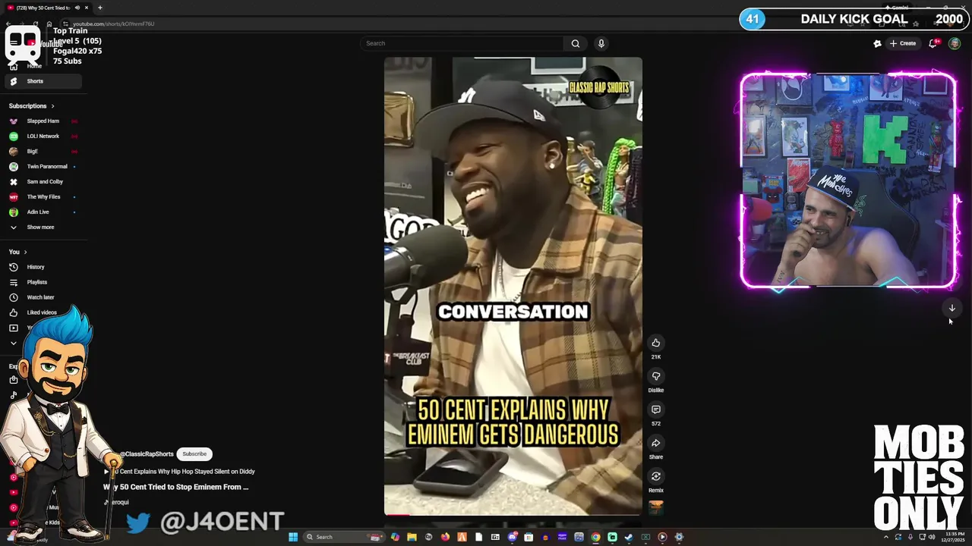Open YouTube notifications bell
Image resolution: width=972 pixels, height=546 pixels.
click(933, 43)
